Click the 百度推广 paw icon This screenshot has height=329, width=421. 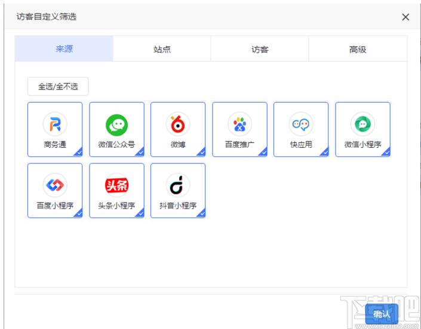[x=240, y=124]
